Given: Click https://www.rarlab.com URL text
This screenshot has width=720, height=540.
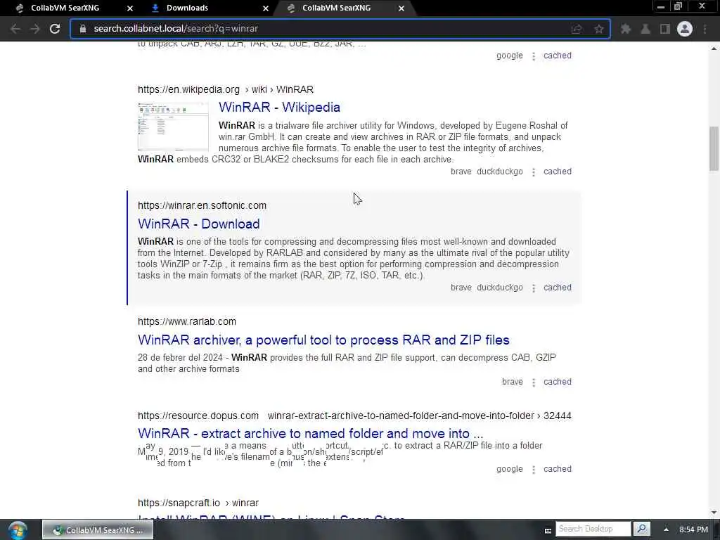Looking at the screenshot, I should [x=187, y=321].
